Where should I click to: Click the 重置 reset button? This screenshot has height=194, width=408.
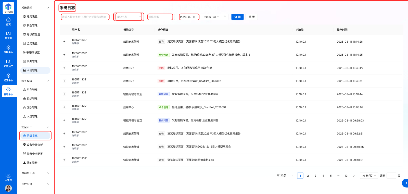[x=252, y=17]
